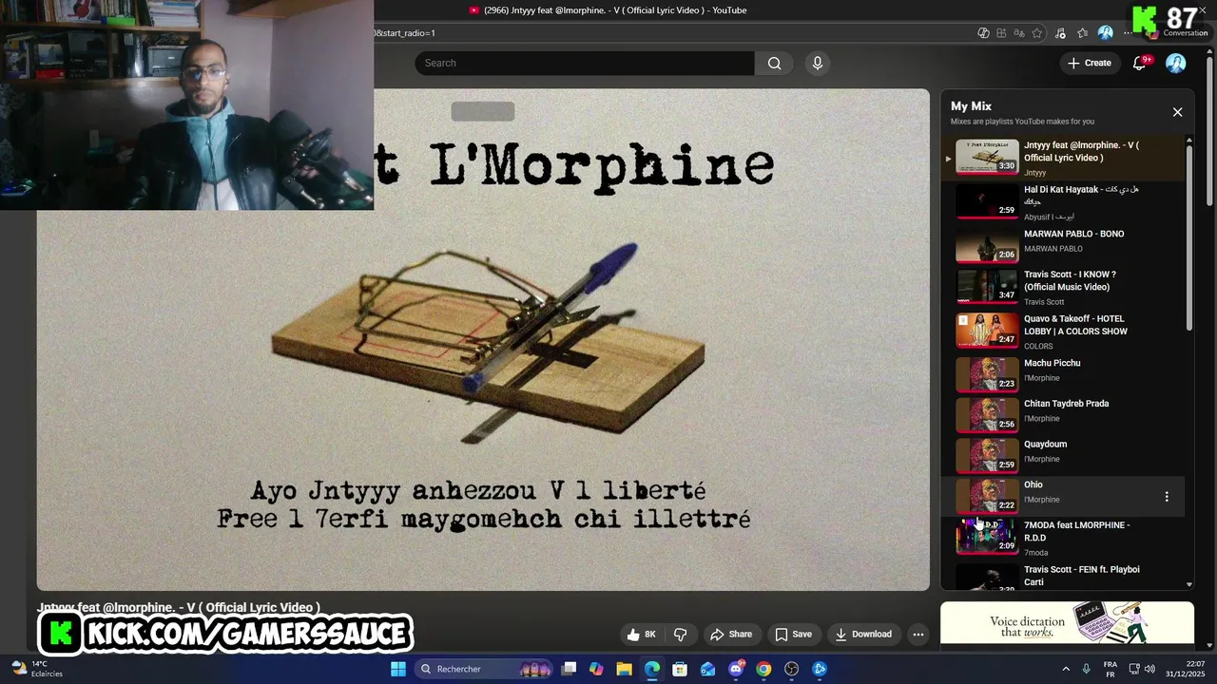This screenshot has height=684, width=1217.
Task: Open Discord from the taskbar
Action: coord(736,669)
